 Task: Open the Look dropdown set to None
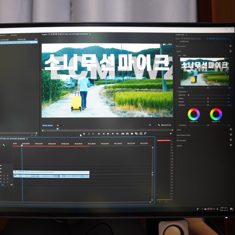click(201, 55)
